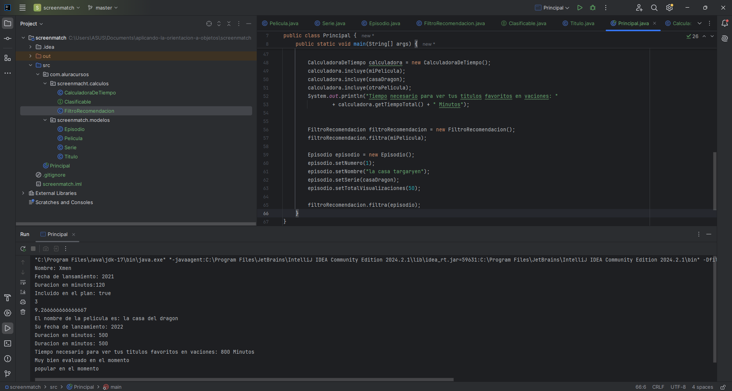732x391 pixels.
Task: Open the AI Assistant tool window
Action: tap(725, 38)
